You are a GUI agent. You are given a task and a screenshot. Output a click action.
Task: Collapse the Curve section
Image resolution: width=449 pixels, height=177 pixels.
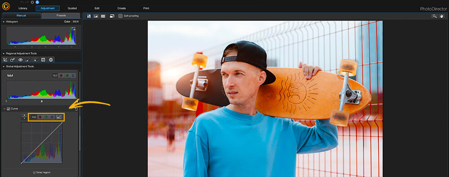4,109
